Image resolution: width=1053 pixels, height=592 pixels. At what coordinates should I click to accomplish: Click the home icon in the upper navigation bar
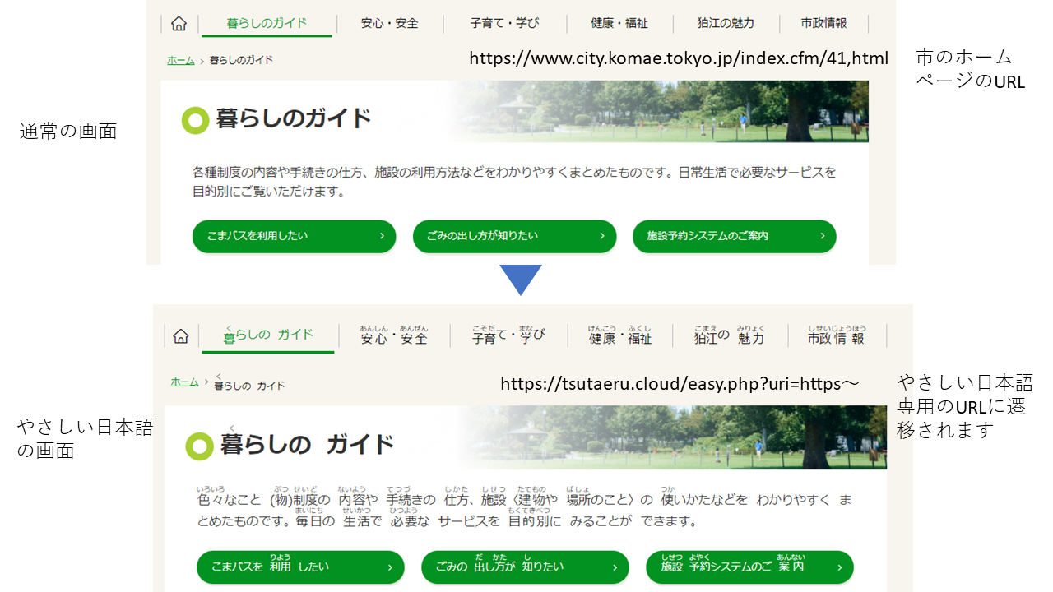pyautogui.click(x=179, y=24)
